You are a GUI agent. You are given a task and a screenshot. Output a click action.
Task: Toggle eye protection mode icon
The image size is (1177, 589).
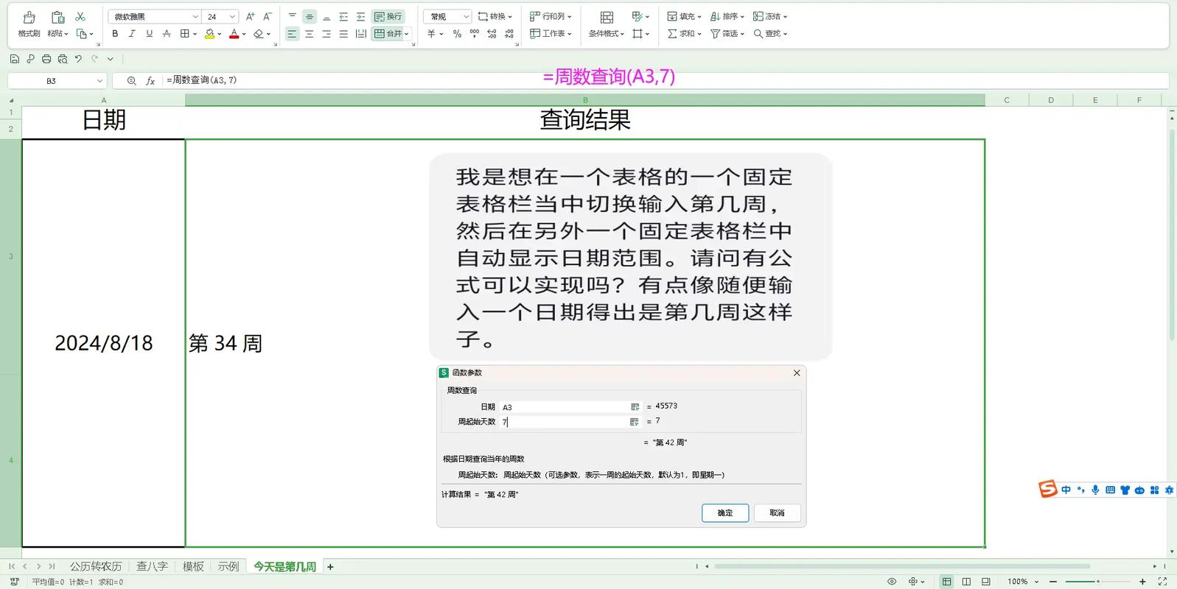(x=892, y=582)
